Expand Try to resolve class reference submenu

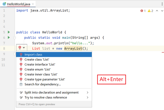(x=87, y=97)
